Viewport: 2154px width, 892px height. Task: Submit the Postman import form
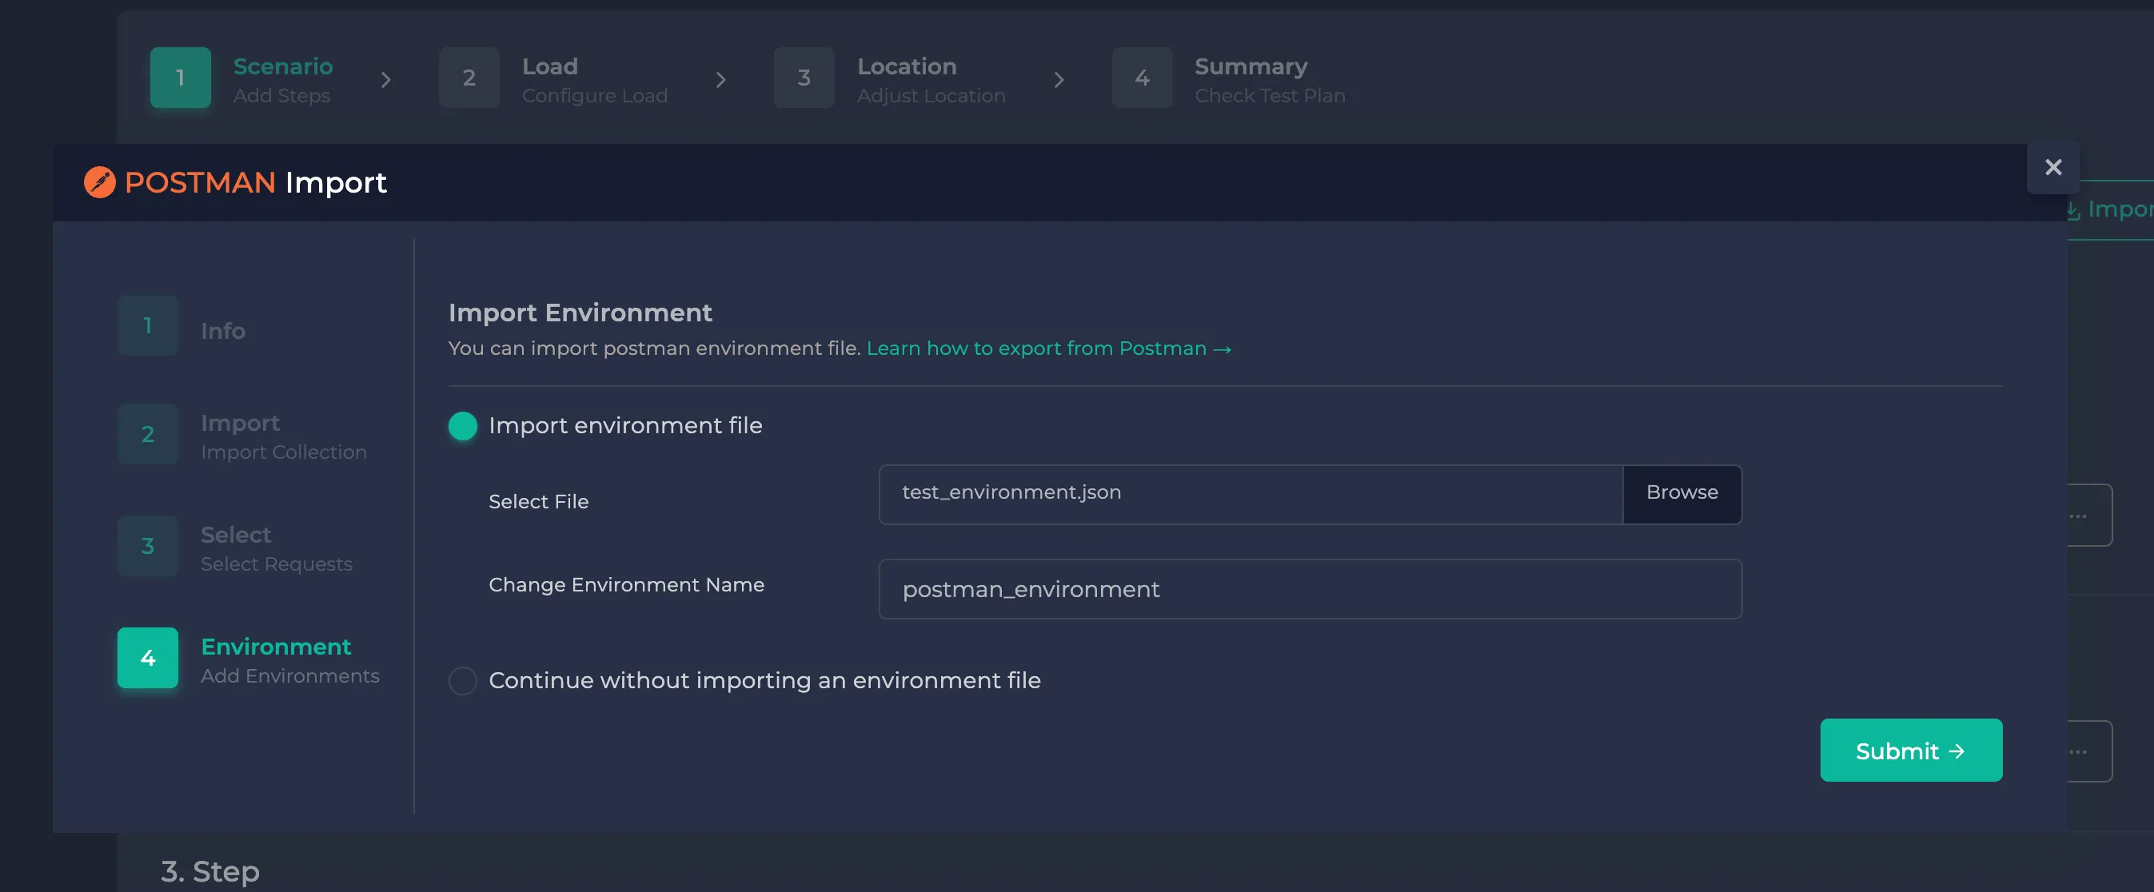point(1909,749)
